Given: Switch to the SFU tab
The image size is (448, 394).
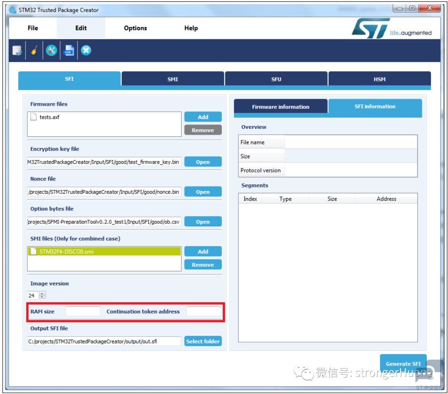Looking at the screenshot, I should pos(276,79).
